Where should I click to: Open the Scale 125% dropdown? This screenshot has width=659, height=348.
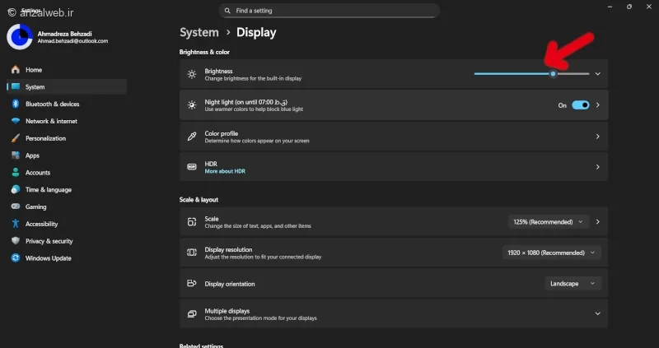549,221
